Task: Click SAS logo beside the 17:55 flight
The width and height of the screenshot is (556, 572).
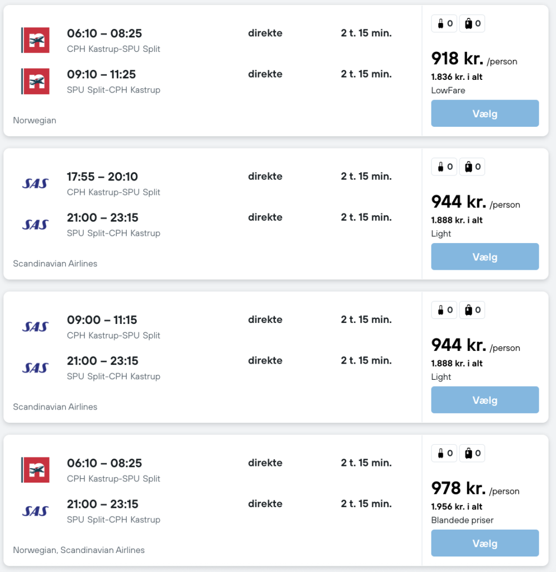Action: click(x=35, y=183)
